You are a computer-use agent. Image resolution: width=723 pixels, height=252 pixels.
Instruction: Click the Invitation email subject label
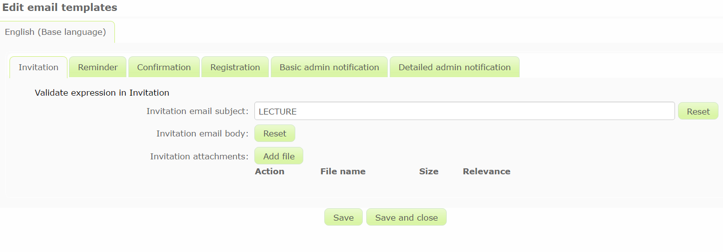(x=197, y=111)
